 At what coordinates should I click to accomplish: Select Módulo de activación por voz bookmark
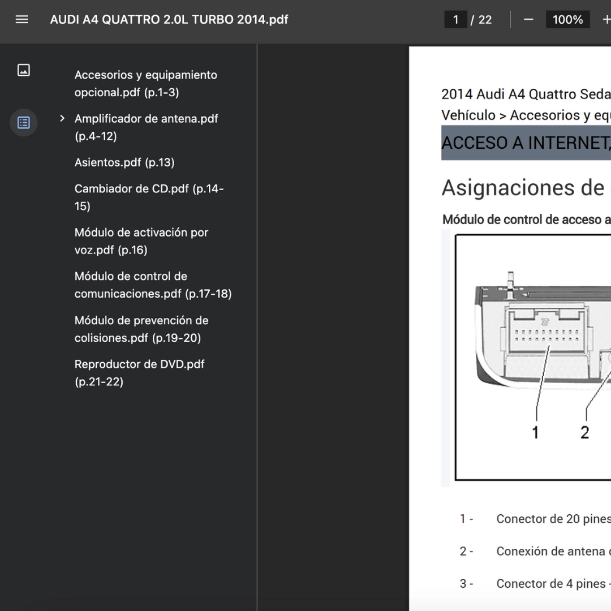(x=141, y=241)
